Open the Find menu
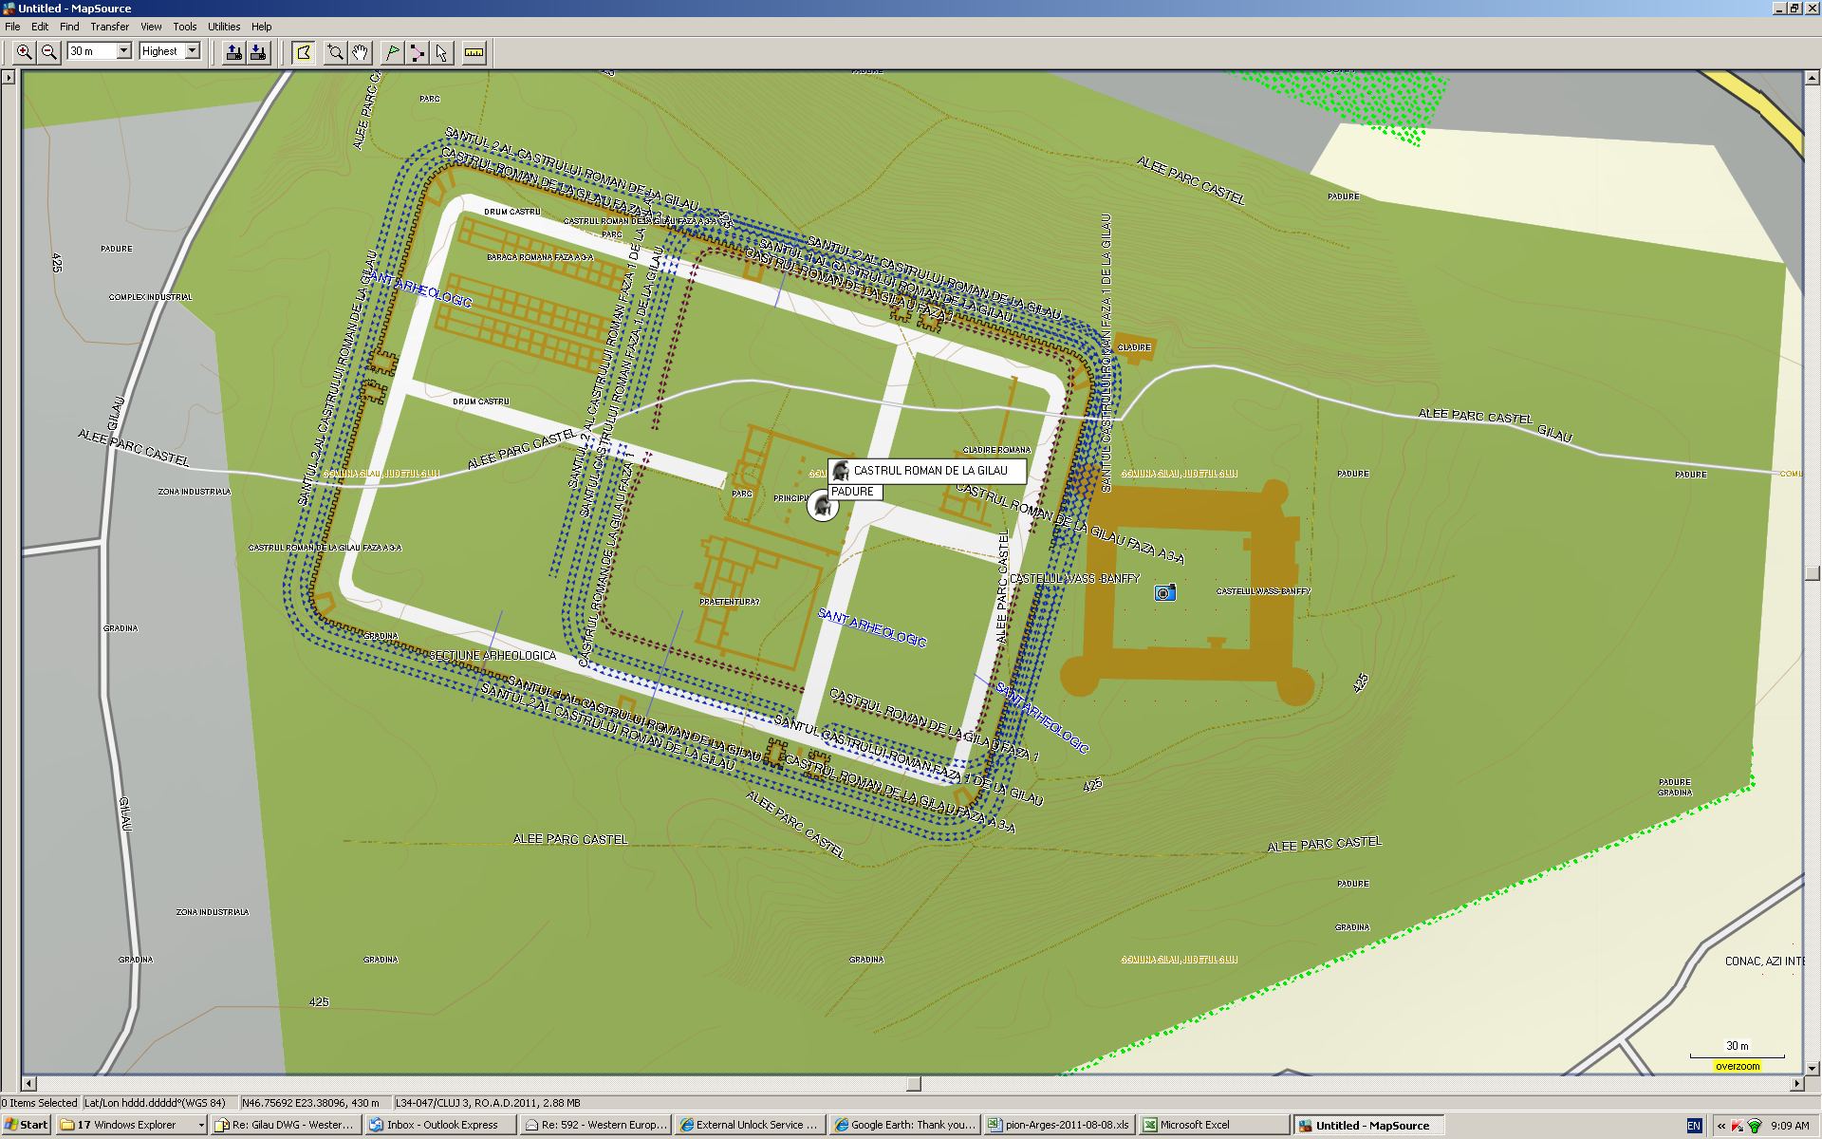This screenshot has height=1139, width=1822. tap(69, 27)
